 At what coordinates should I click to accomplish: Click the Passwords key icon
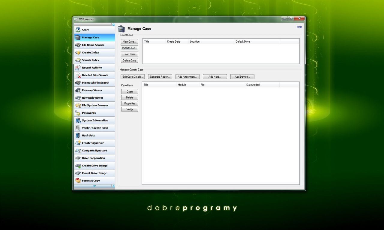78,113
